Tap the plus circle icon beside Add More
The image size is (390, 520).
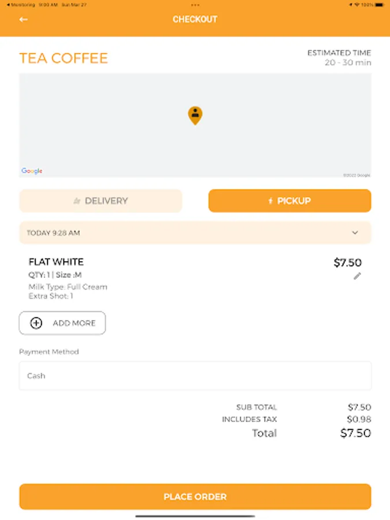pyautogui.click(x=36, y=323)
